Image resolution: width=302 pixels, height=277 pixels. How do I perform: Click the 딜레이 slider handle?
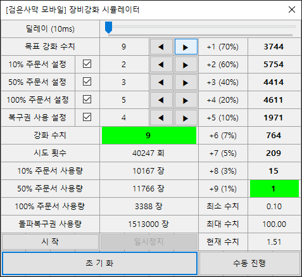click(x=108, y=27)
